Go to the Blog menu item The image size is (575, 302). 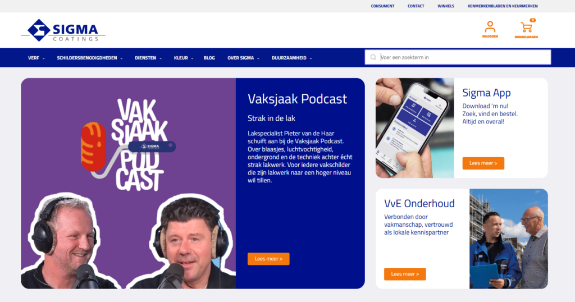click(209, 58)
